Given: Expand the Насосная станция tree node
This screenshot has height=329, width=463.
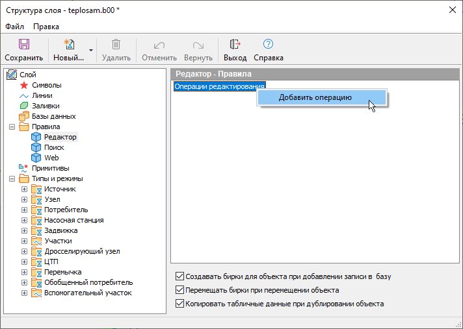Looking at the screenshot, I should [24, 220].
